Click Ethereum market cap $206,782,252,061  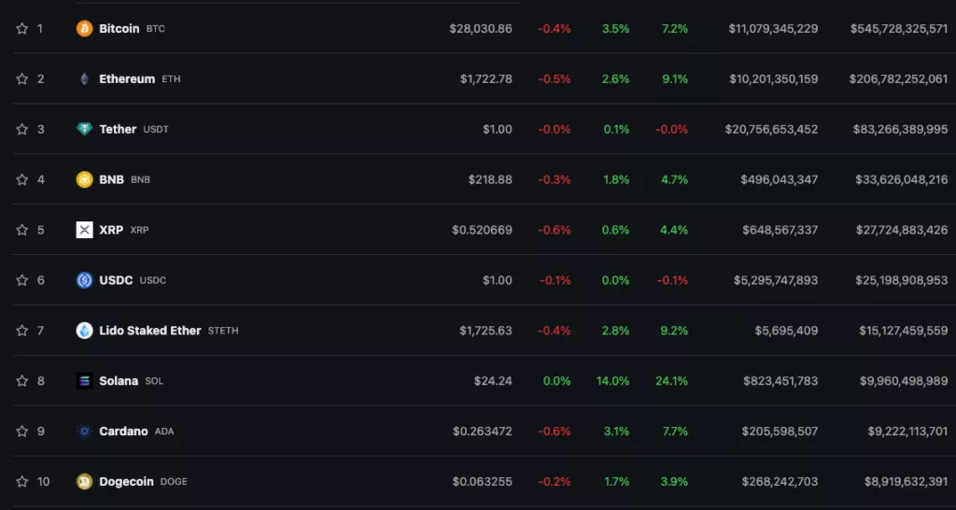[899, 78]
